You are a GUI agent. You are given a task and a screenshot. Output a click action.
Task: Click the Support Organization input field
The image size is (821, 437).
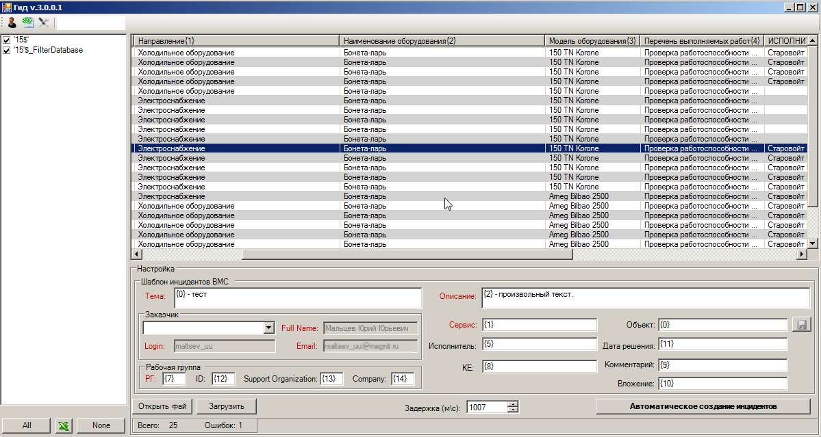(x=331, y=378)
